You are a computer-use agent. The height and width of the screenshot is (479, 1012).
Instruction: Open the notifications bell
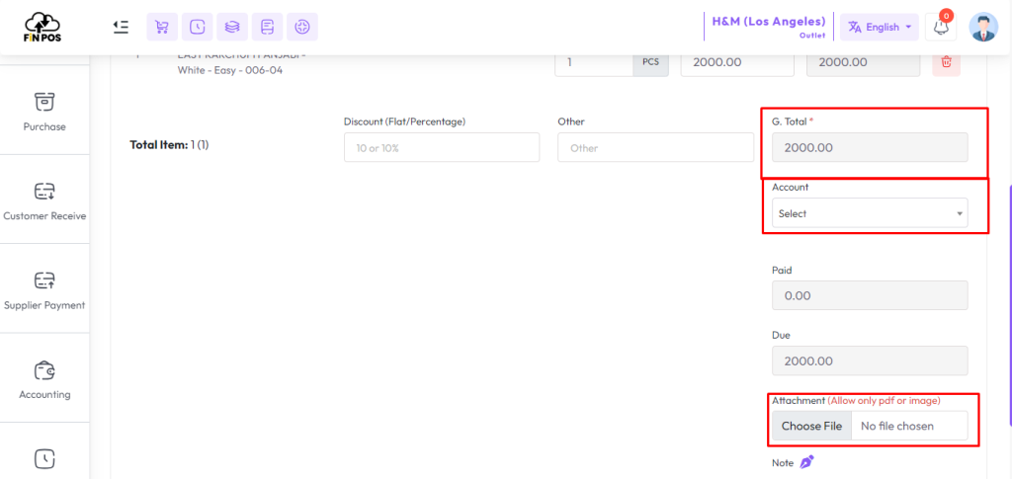941,27
